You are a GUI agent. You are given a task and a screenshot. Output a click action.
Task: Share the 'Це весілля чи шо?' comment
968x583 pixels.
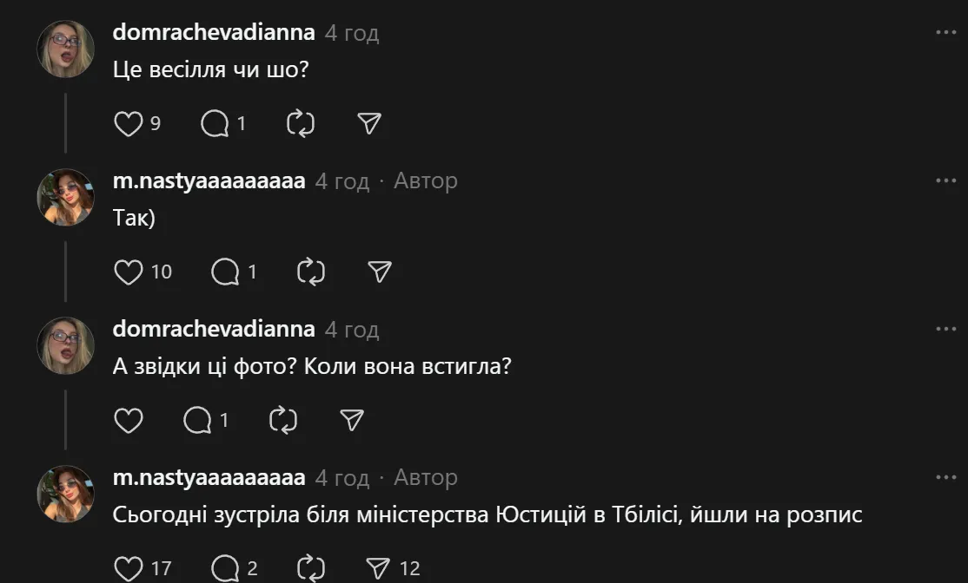369,124
